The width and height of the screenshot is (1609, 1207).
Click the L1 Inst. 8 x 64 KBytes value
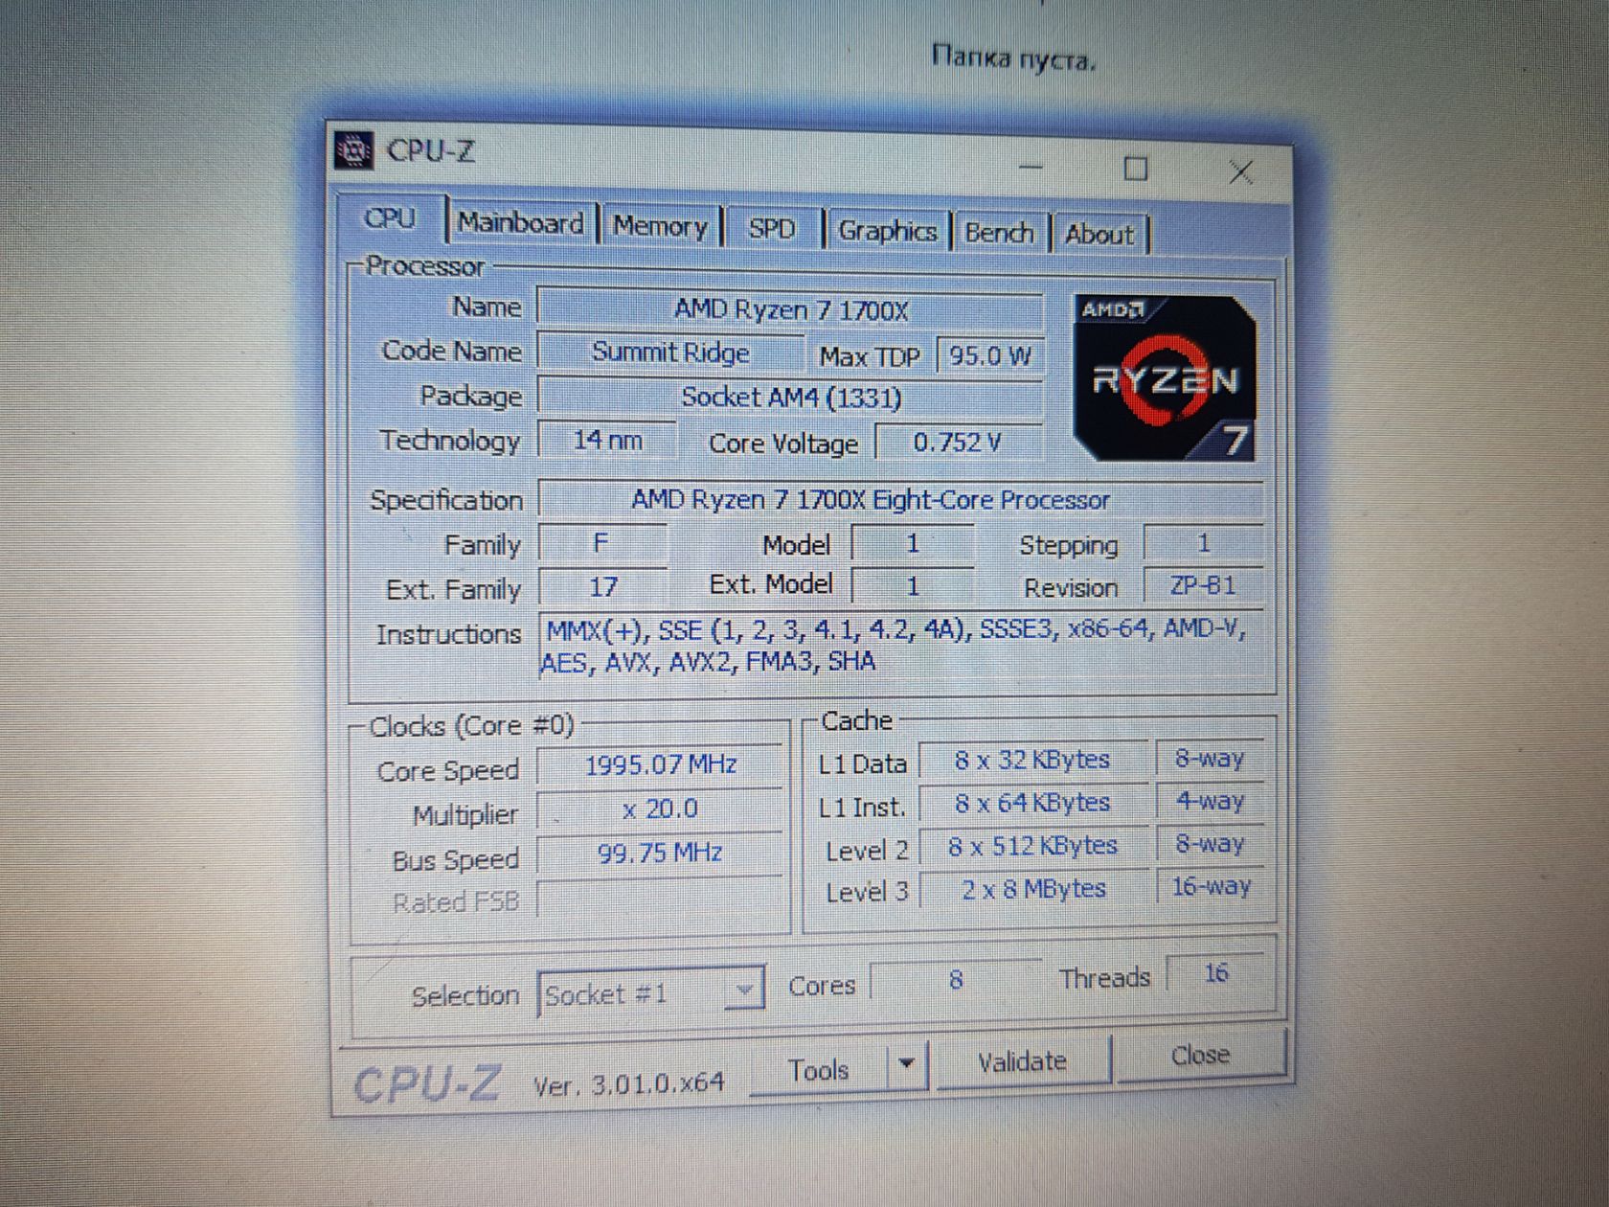1032,803
